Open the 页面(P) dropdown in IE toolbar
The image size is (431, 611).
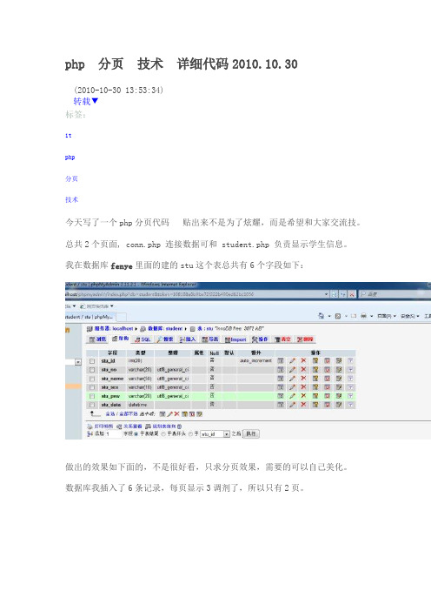coord(387,316)
